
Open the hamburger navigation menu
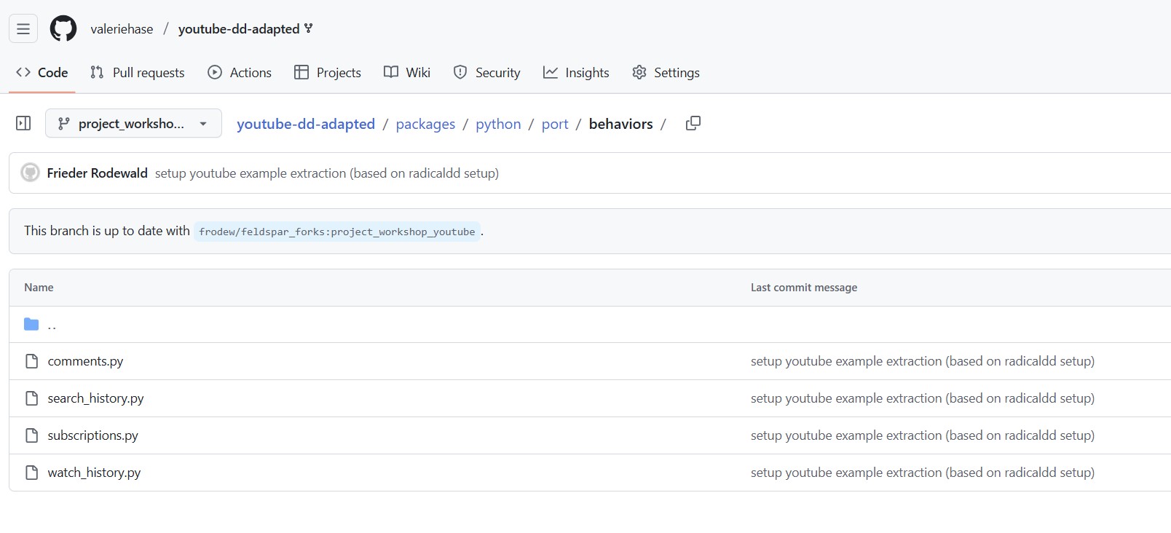(x=23, y=29)
